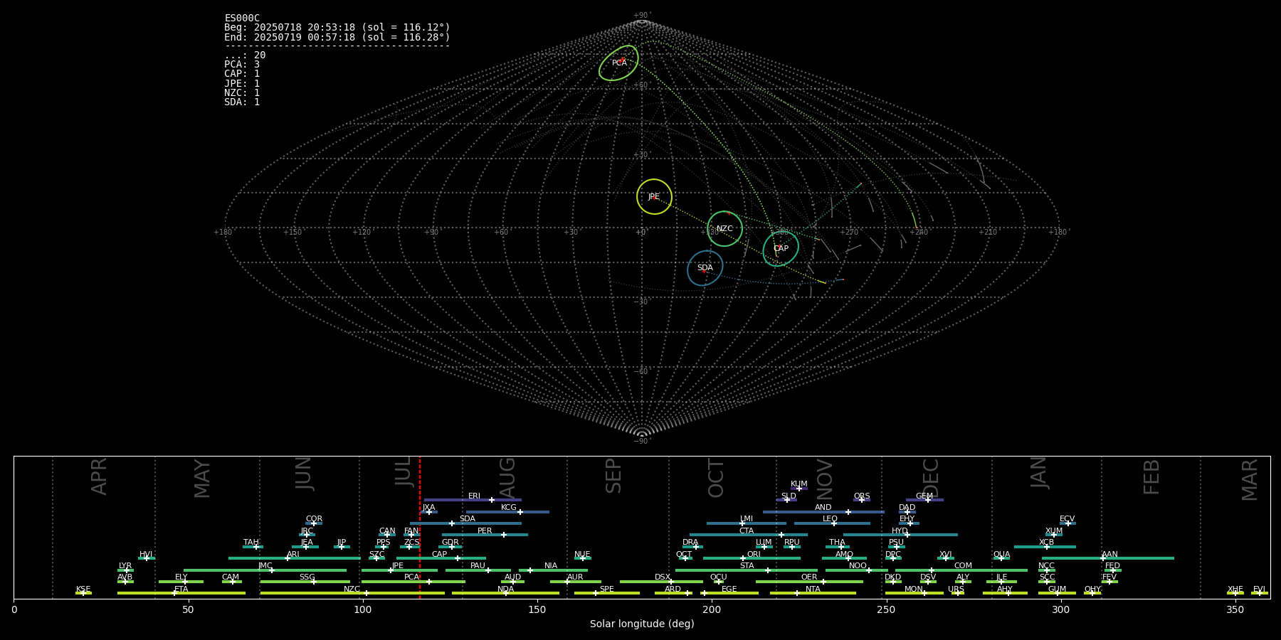The height and width of the screenshot is (640, 1281).
Task: Select the CAP radiant circle on sky map
Action: pyautogui.click(x=781, y=248)
